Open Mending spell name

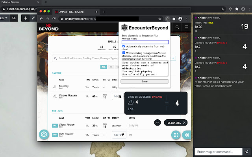point(63,86)
